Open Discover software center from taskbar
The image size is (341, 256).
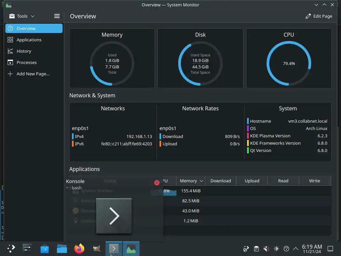(x=45, y=249)
